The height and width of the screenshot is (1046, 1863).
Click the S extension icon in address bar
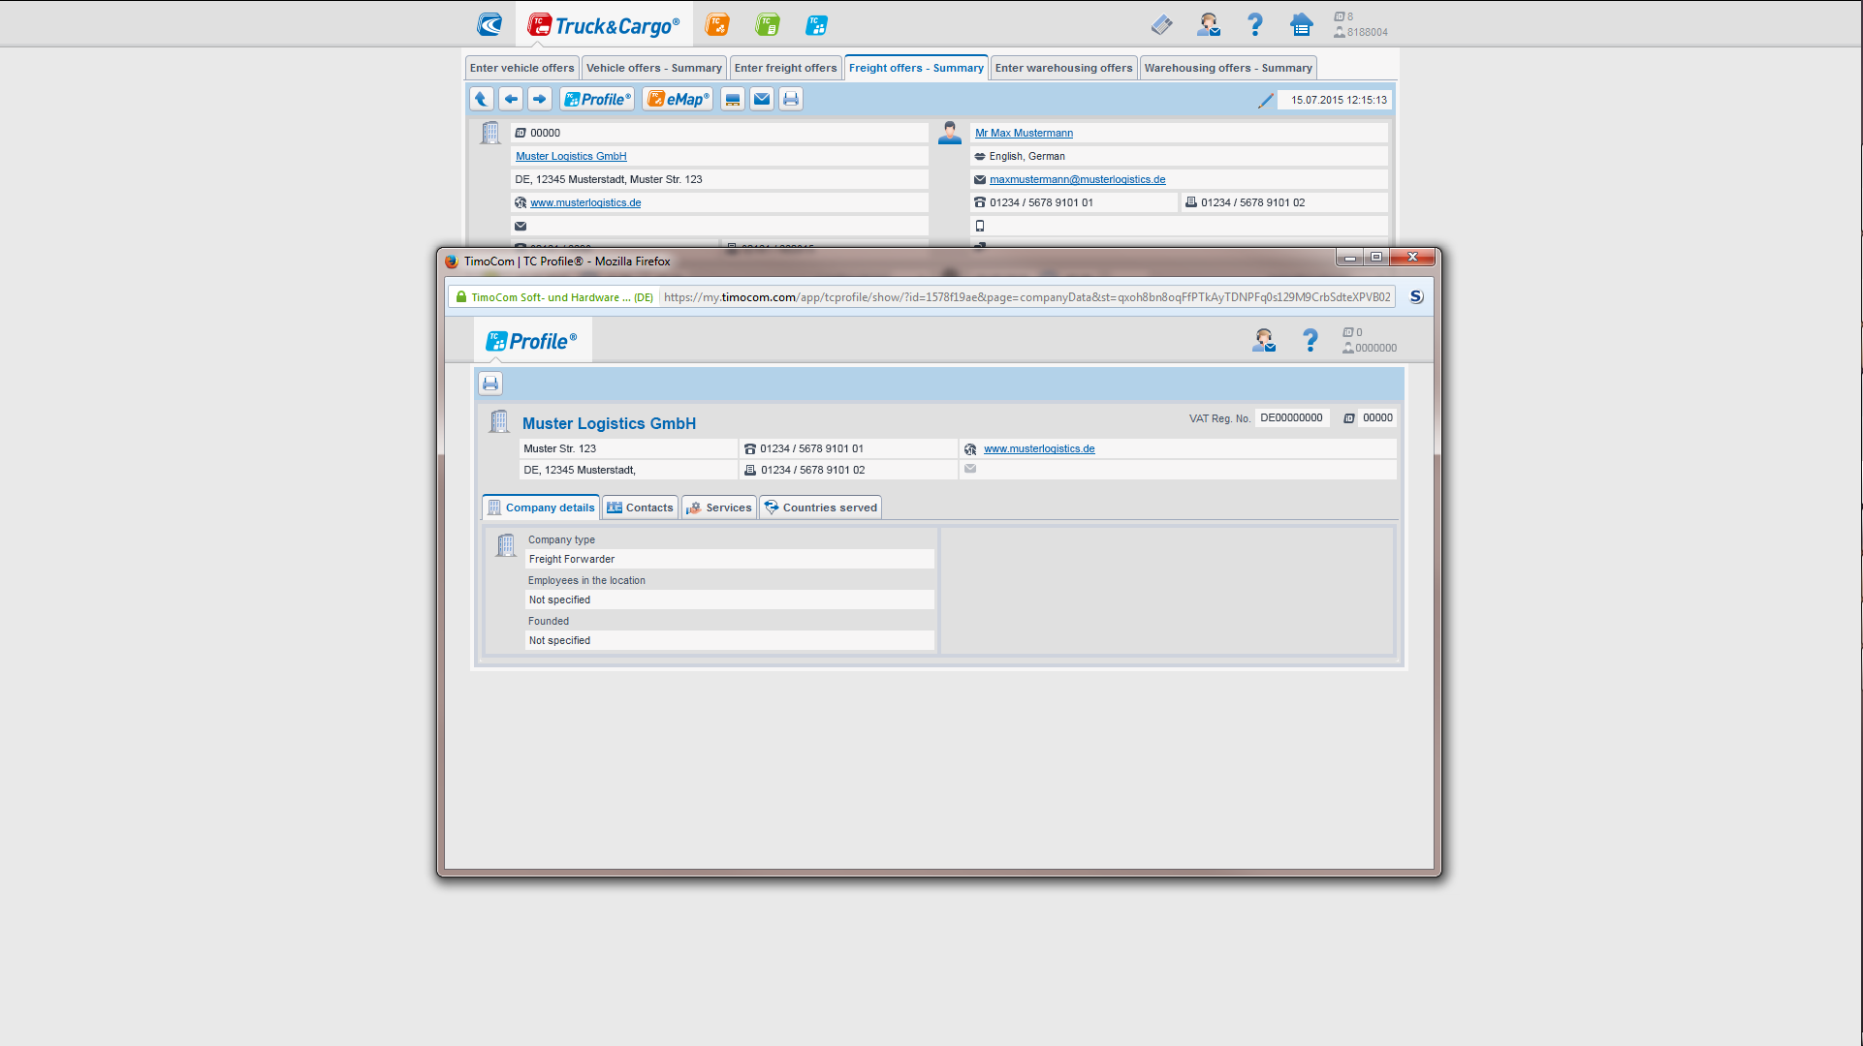pyautogui.click(x=1416, y=297)
